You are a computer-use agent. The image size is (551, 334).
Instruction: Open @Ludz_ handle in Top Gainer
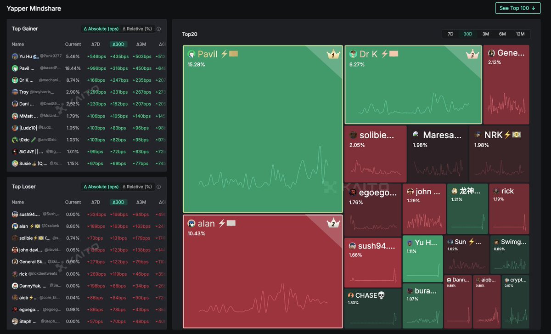[45, 128]
